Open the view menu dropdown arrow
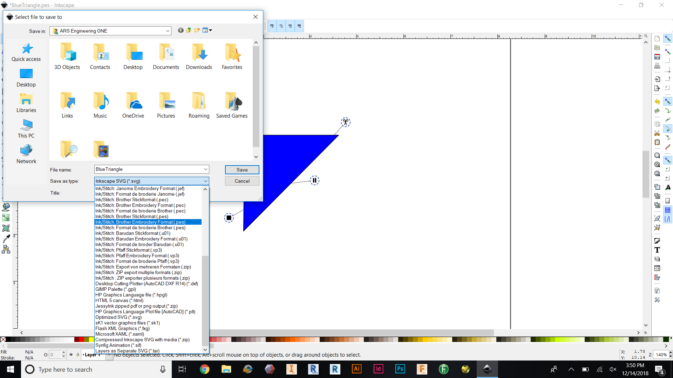673x378 pixels. (x=210, y=30)
